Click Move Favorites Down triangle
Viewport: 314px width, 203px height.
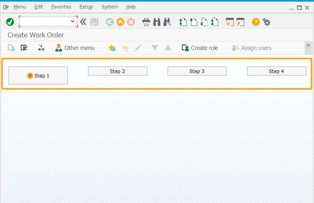[x=155, y=48]
